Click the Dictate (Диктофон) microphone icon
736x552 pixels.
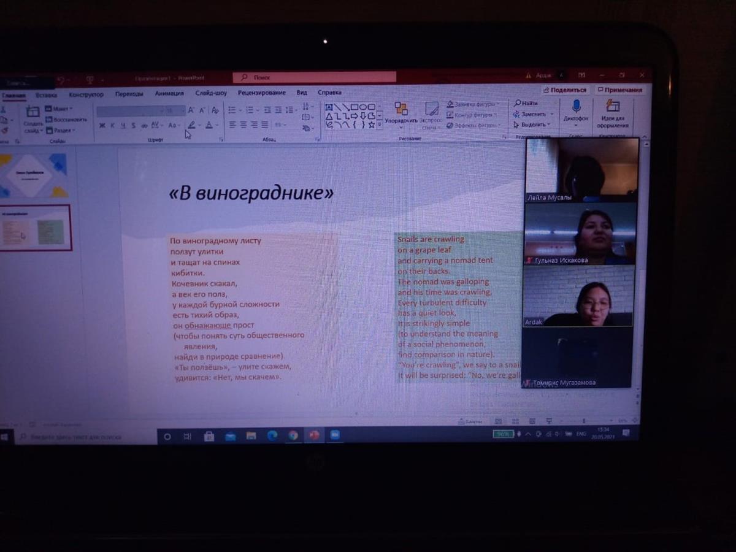coord(576,107)
